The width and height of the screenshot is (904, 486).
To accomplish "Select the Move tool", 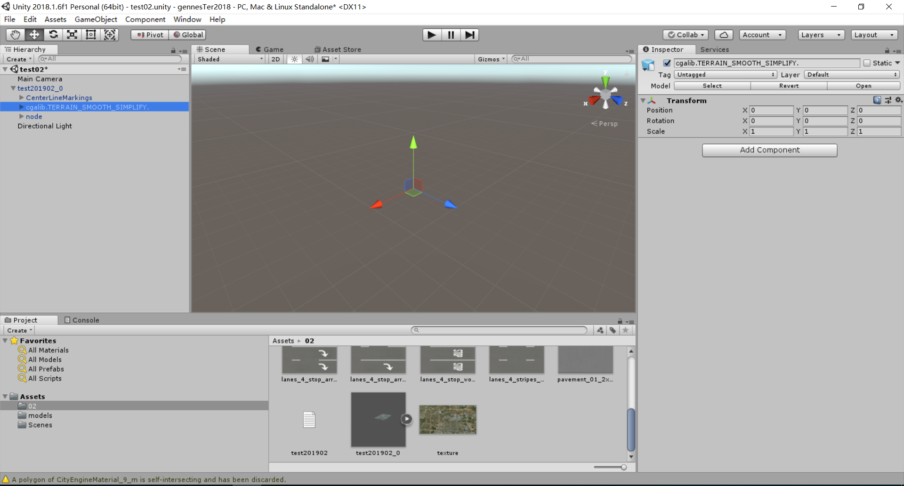I will click(34, 35).
